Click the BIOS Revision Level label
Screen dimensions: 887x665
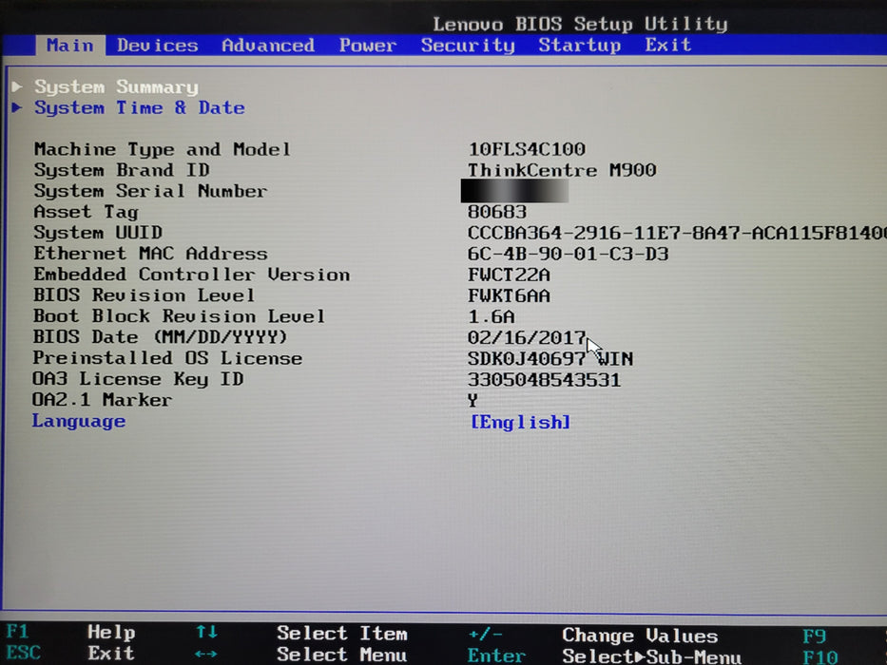(x=144, y=295)
